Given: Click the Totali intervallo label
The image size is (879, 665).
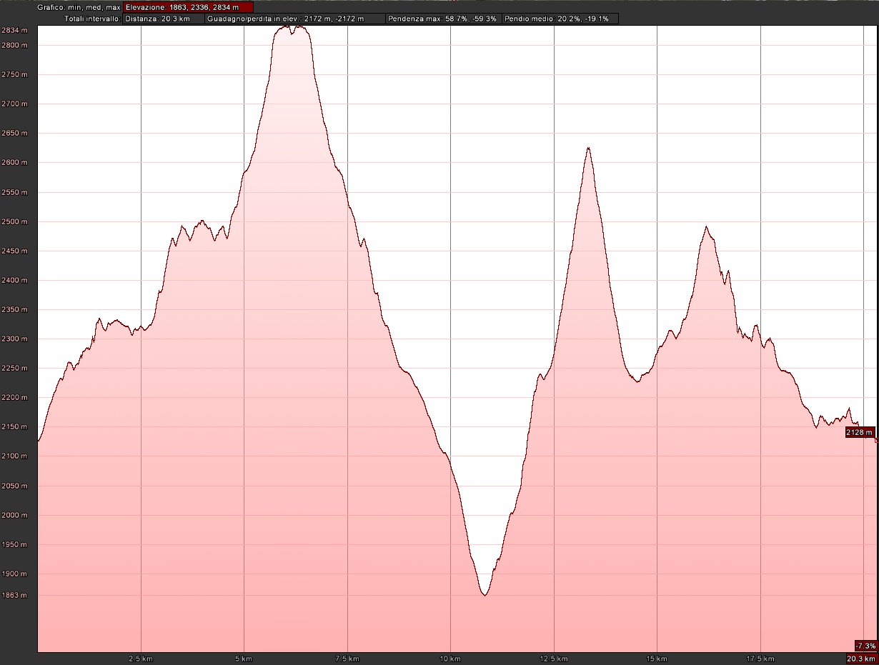Looking at the screenshot, I should pyautogui.click(x=92, y=19).
